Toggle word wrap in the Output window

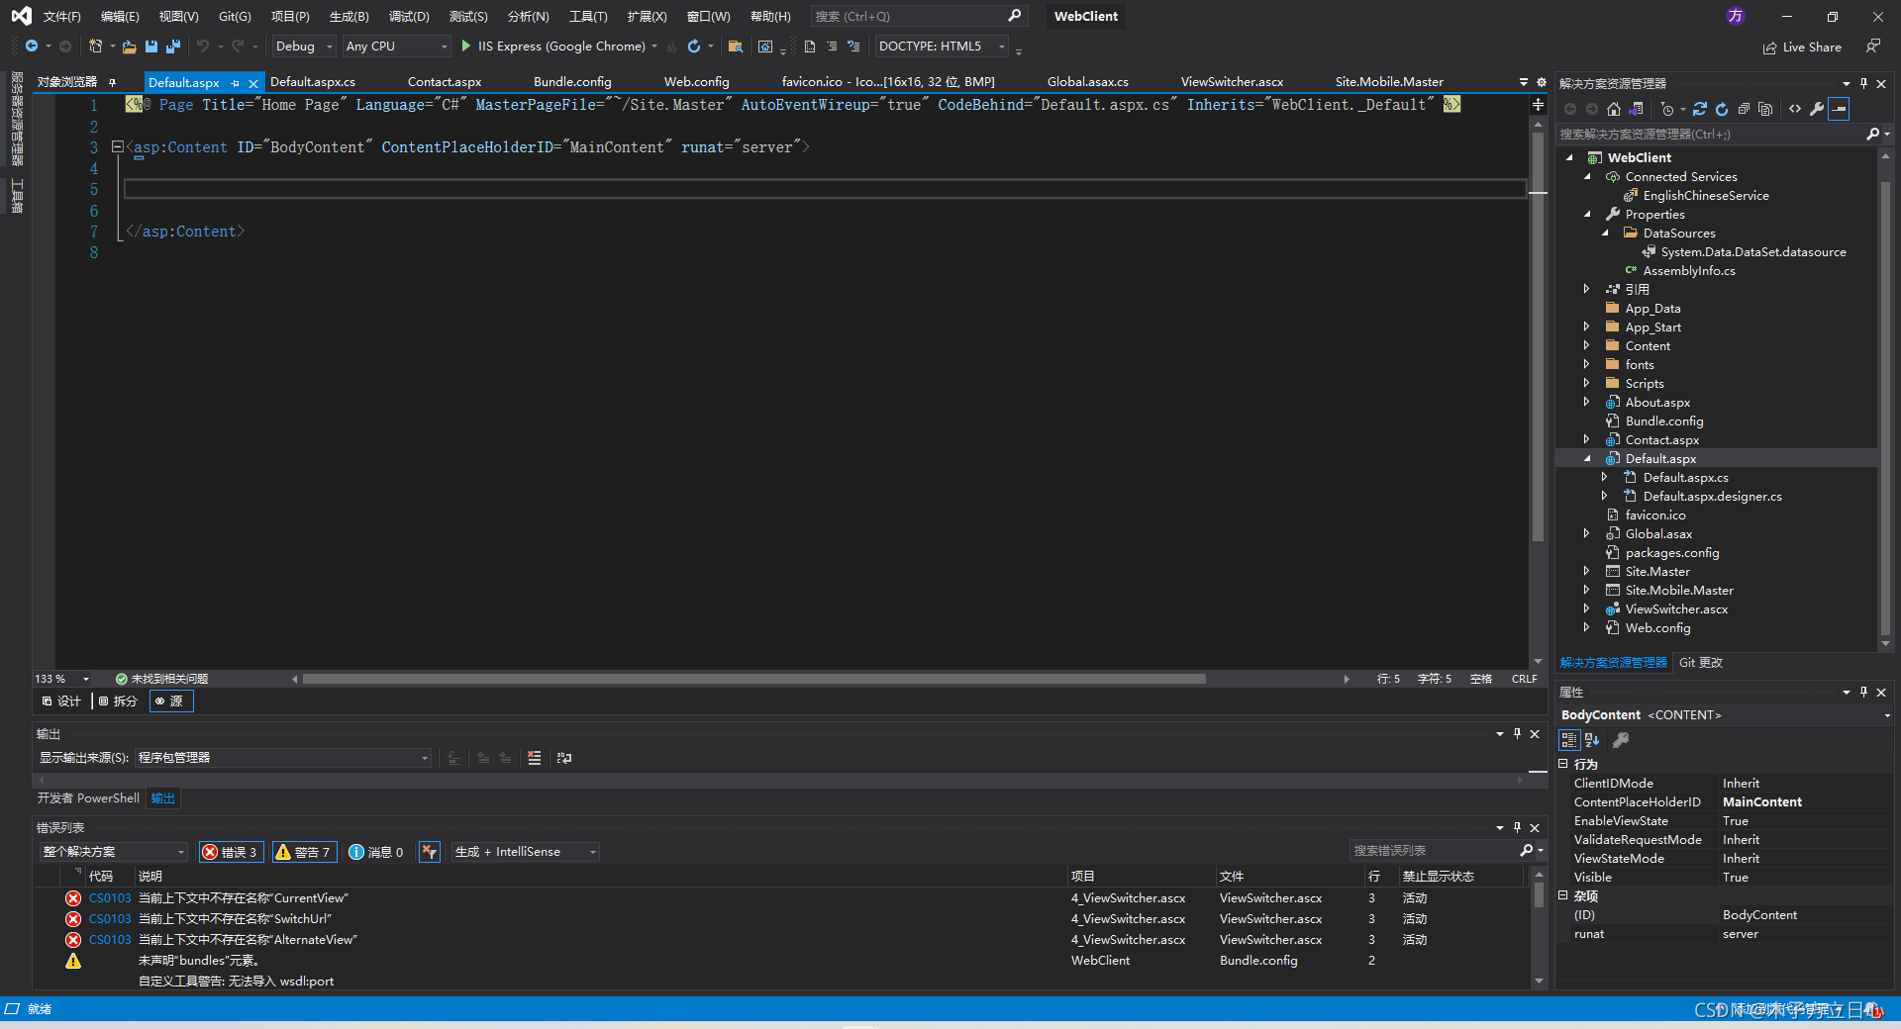tap(564, 758)
